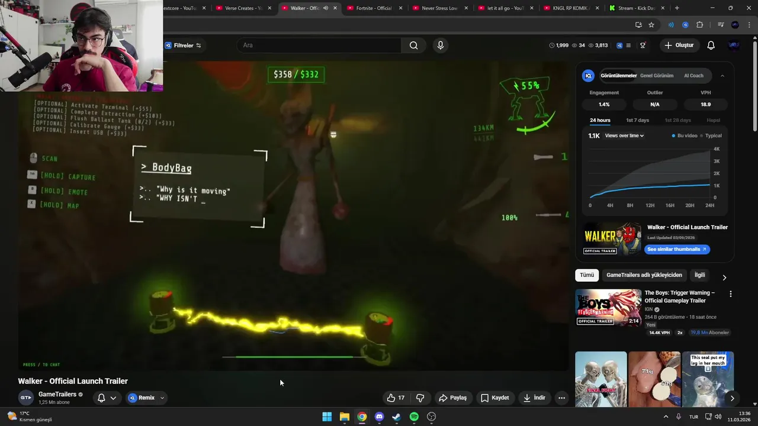Switch to KNGL RP KOMIK tab
Screen dimensions: 758x426
point(570,8)
